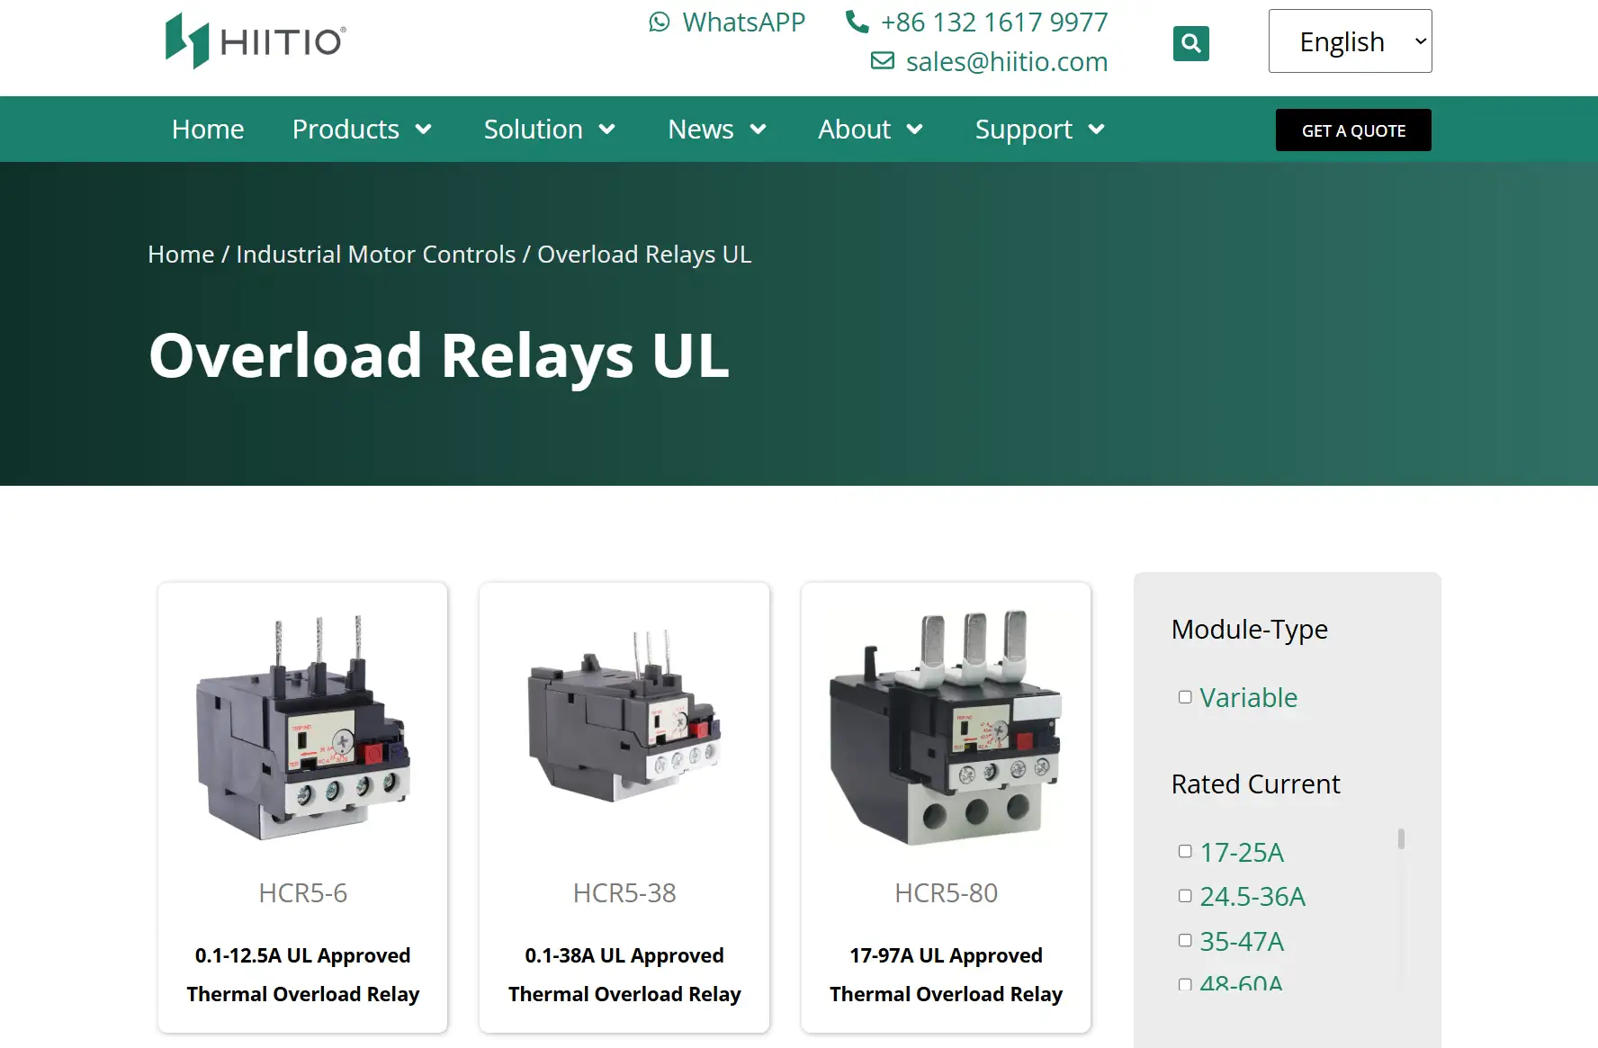
Task: Click the 17-25A filter label
Action: [x=1242, y=852]
